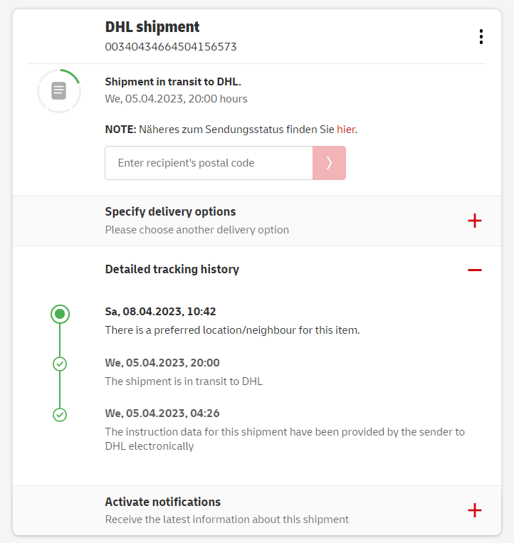The width and height of the screenshot is (514, 543).
Task: Expand the Activate notifications section
Action: (x=163, y=502)
